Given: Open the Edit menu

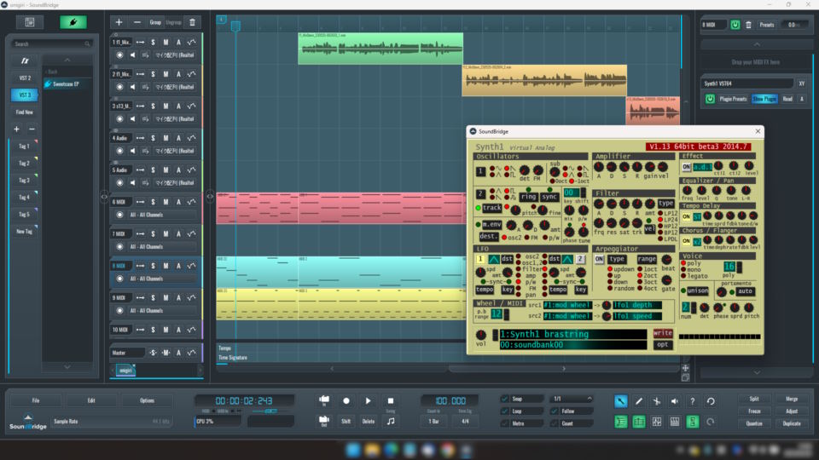Looking at the screenshot, I should click(91, 400).
